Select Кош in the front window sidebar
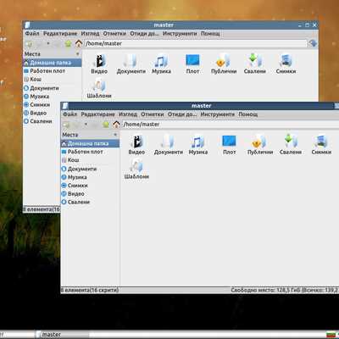This screenshot has width=339, height=339. click(91, 160)
